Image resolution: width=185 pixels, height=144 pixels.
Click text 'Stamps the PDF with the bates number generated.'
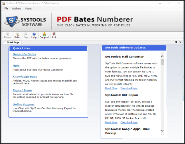pos(42,58)
